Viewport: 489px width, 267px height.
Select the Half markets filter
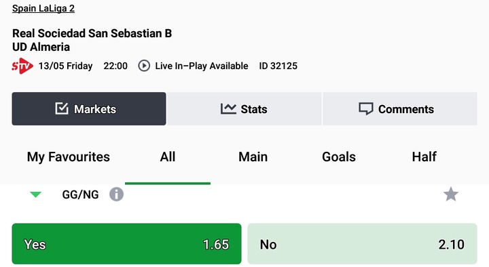click(424, 157)
